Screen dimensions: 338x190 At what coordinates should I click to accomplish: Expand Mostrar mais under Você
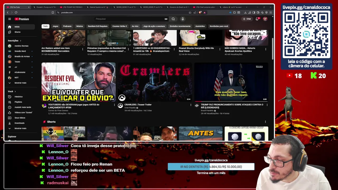tap(21, 128)
